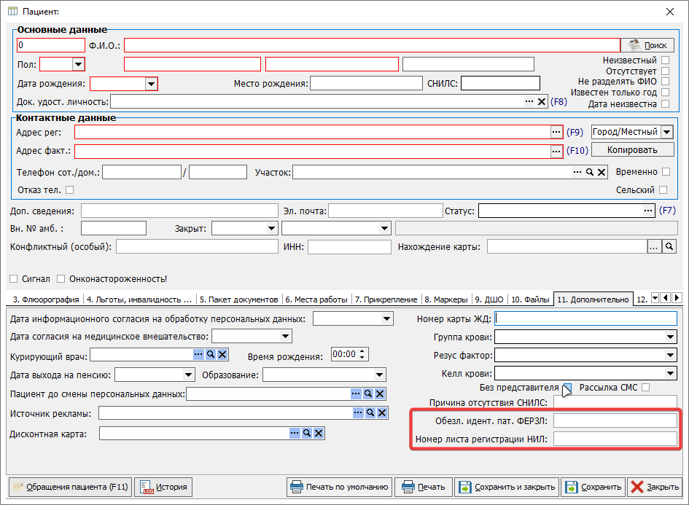Check the Рассылка СМС box

pos(645,387)
